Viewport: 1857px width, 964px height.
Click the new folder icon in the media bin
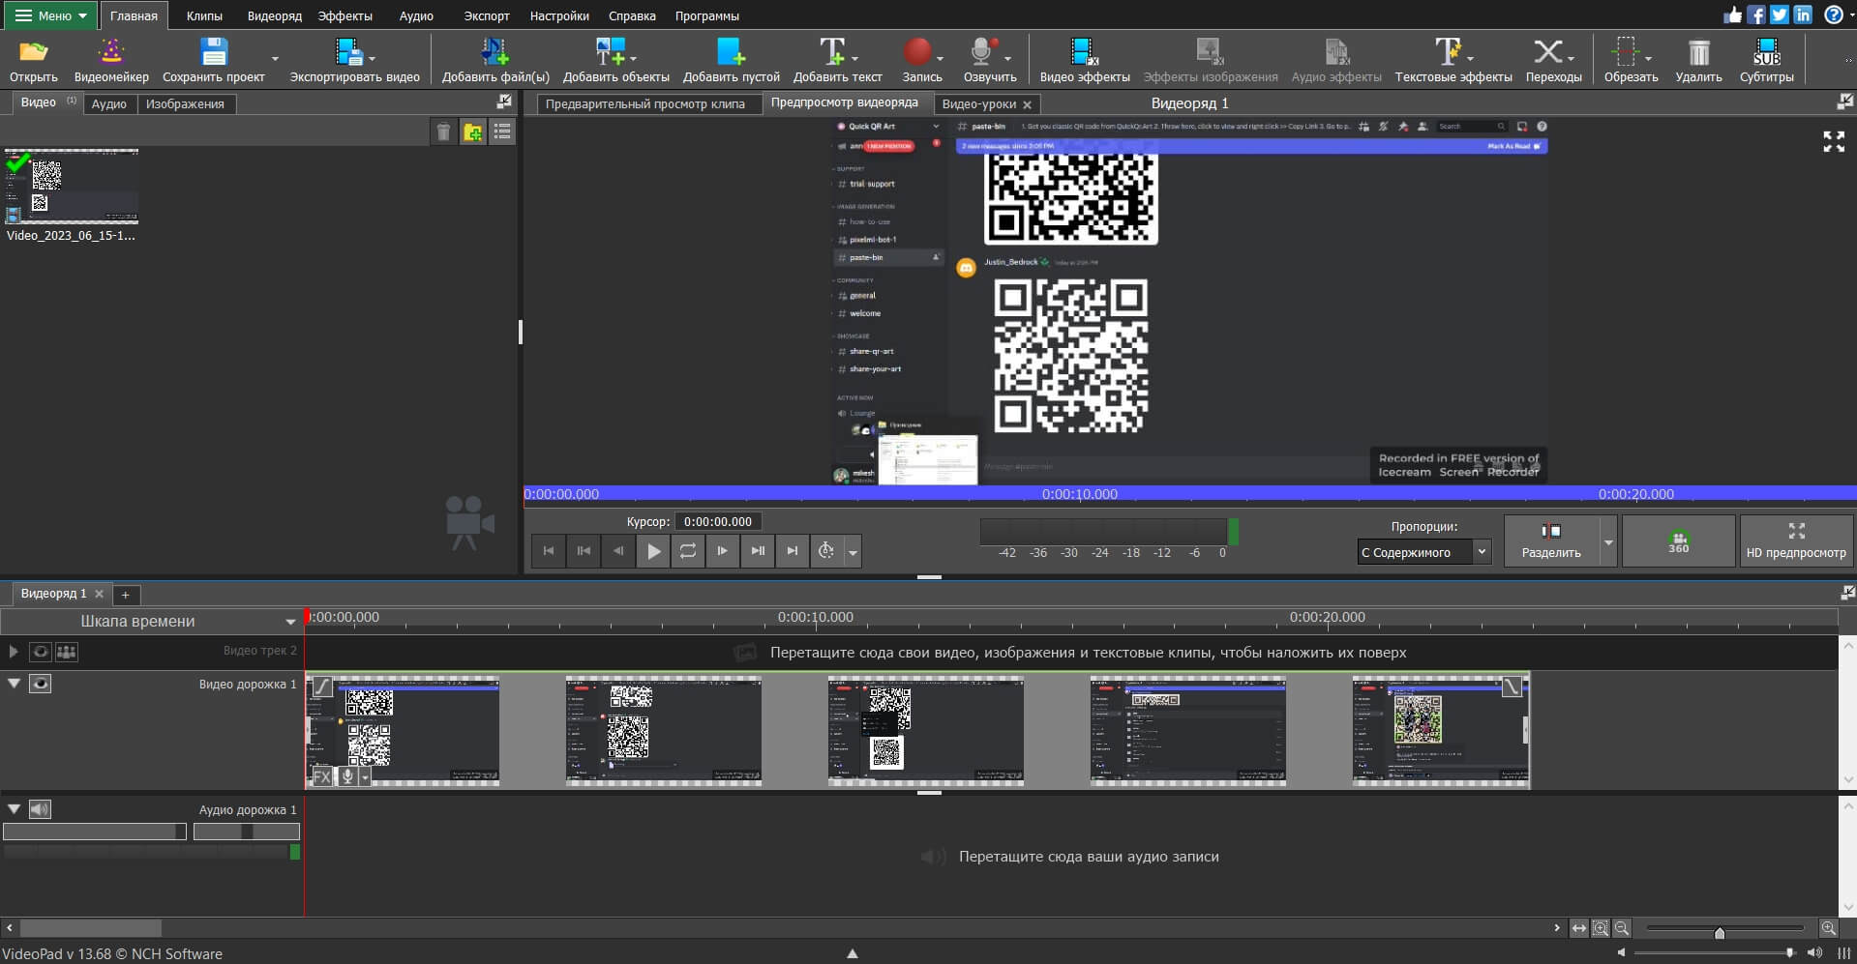472,132
